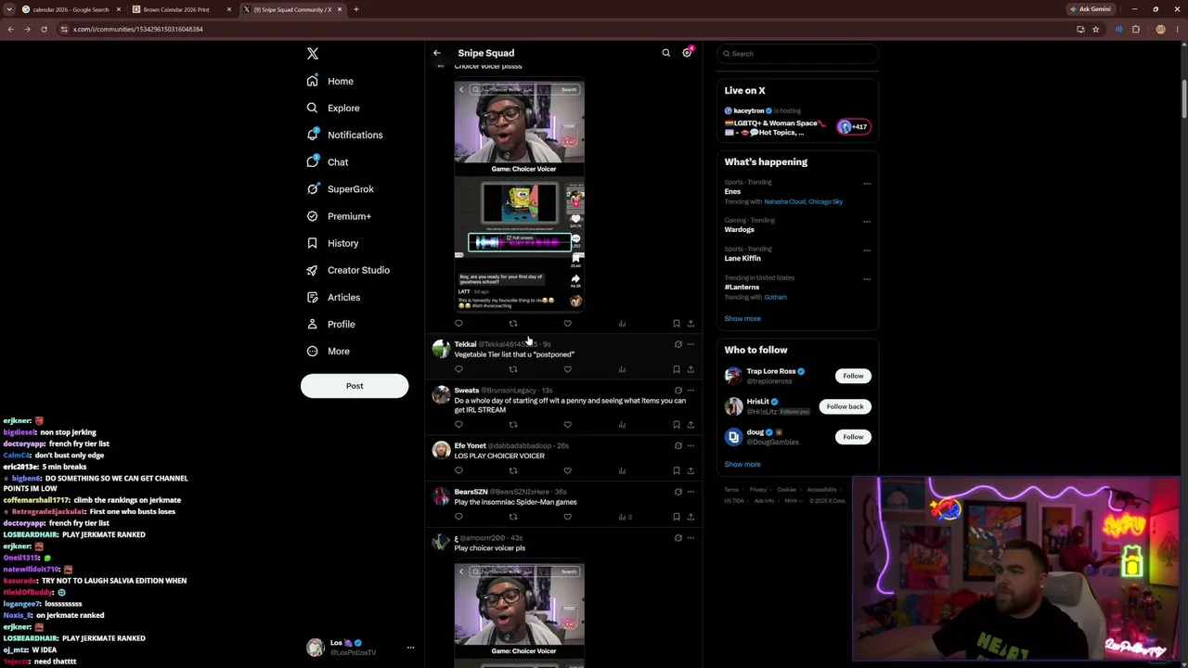Image resolution: width=1188 pixels, height=668 pixels.
Task: Follow back HrisLit
Action: coord(845,406)
